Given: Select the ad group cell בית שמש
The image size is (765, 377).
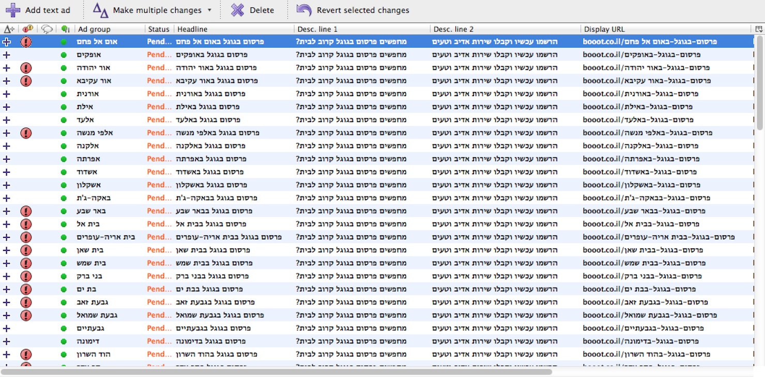Looking at the screenshot, I should (89, 263).
